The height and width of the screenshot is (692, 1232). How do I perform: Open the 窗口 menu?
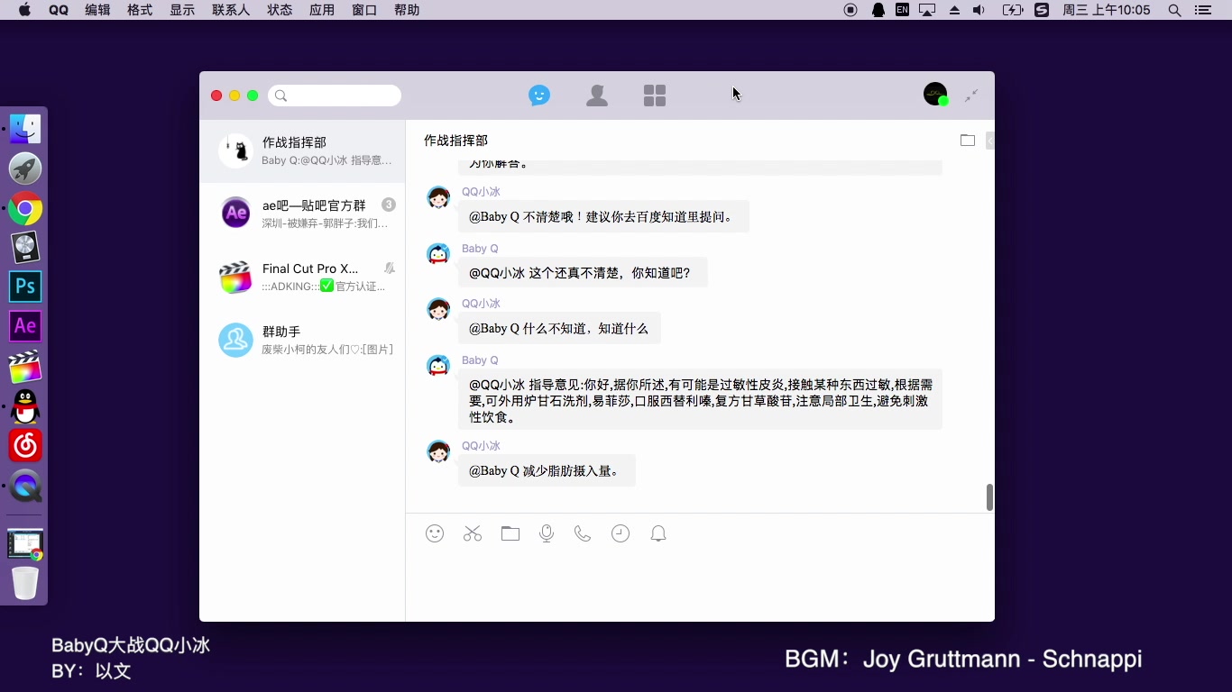[x=364, y=10]
